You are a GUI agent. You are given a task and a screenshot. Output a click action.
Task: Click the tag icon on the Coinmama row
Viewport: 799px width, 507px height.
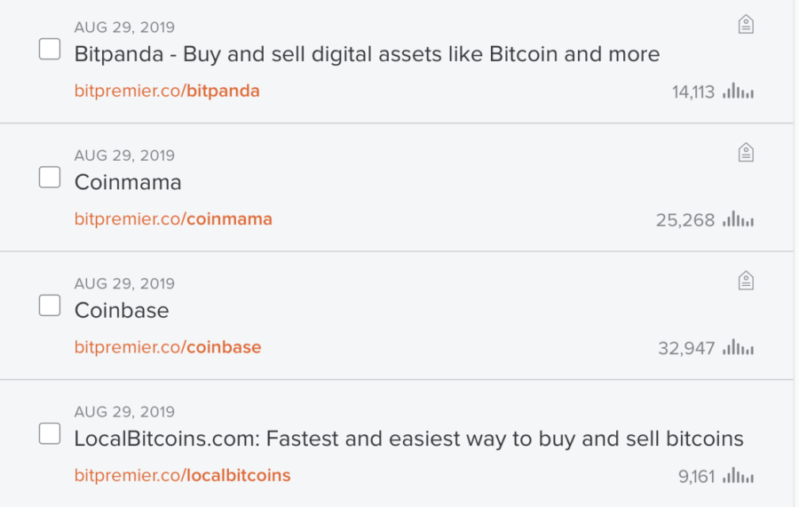(746, 153)
